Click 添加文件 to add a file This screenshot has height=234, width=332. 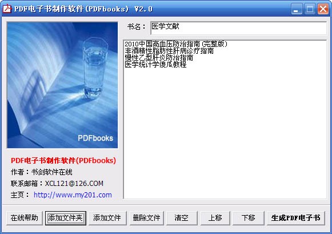[x=107, y=218]
